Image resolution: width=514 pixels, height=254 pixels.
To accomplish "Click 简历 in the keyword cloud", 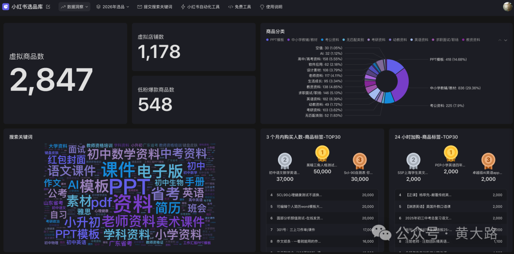I will click(x=168, y=207).
